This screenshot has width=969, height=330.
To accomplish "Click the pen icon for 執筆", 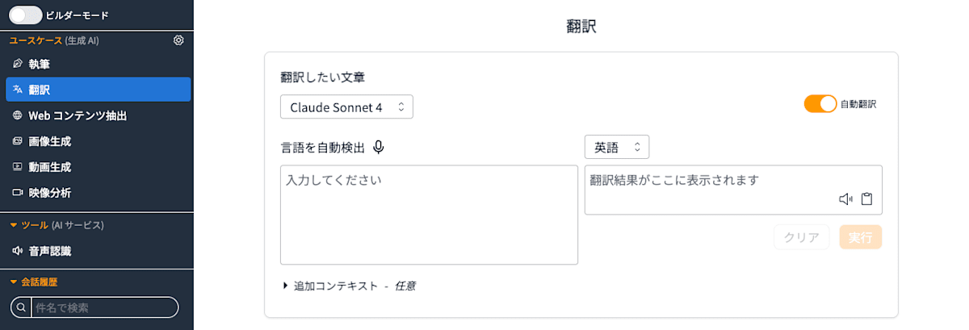I will click(x=18, y=64).
